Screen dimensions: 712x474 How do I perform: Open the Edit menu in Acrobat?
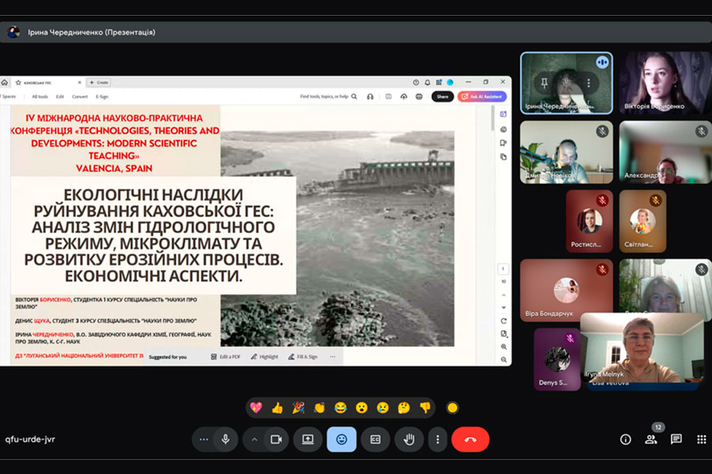60,96
